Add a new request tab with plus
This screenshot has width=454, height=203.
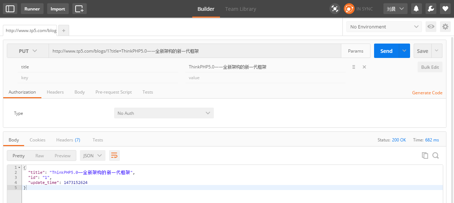point(64,31)
